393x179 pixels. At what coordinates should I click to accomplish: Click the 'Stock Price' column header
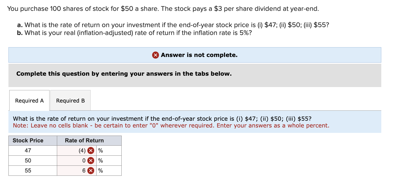(27, 140)
